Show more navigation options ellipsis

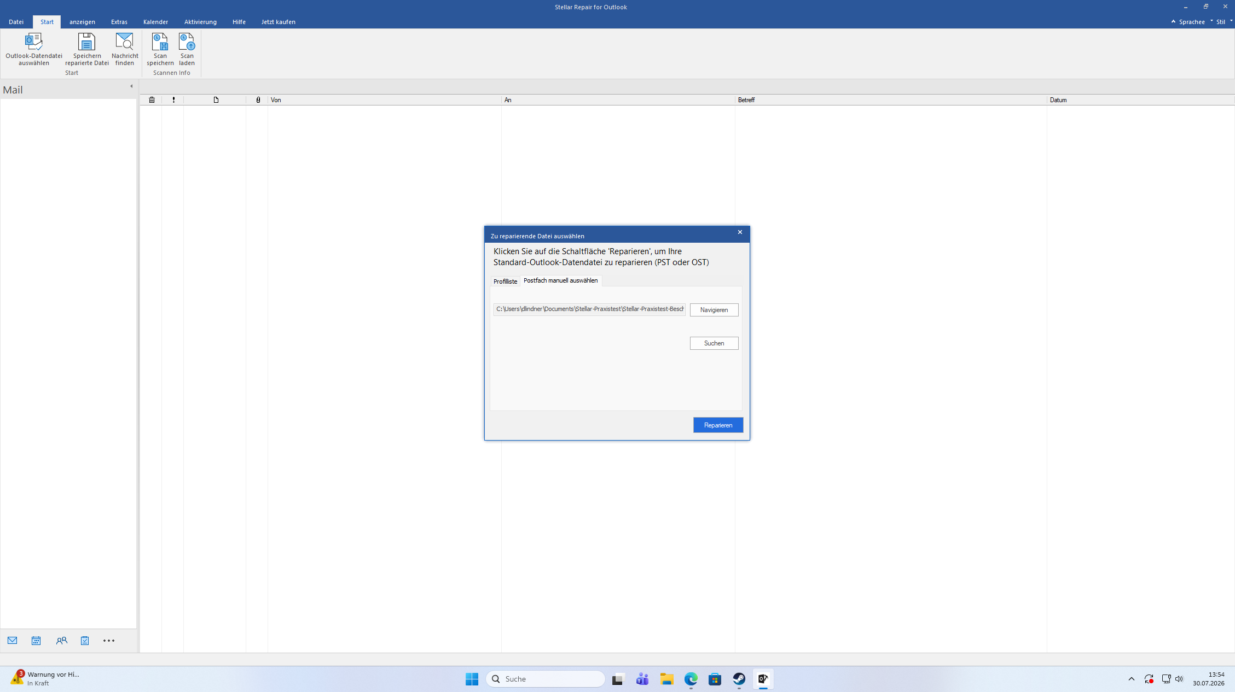pos(109,641)
